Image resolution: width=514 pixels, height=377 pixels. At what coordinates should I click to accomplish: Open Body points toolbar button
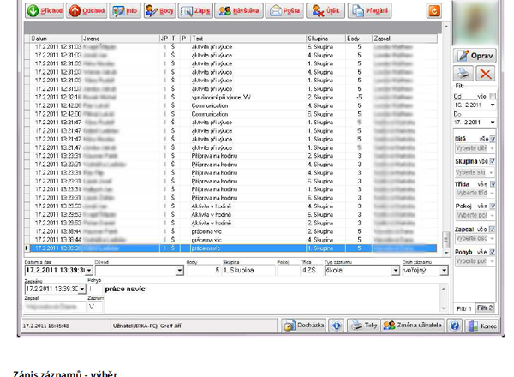(x=158, y=11)
